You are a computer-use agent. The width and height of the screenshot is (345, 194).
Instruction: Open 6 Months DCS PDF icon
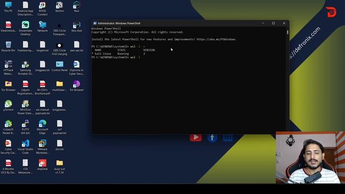pos(9,167)
